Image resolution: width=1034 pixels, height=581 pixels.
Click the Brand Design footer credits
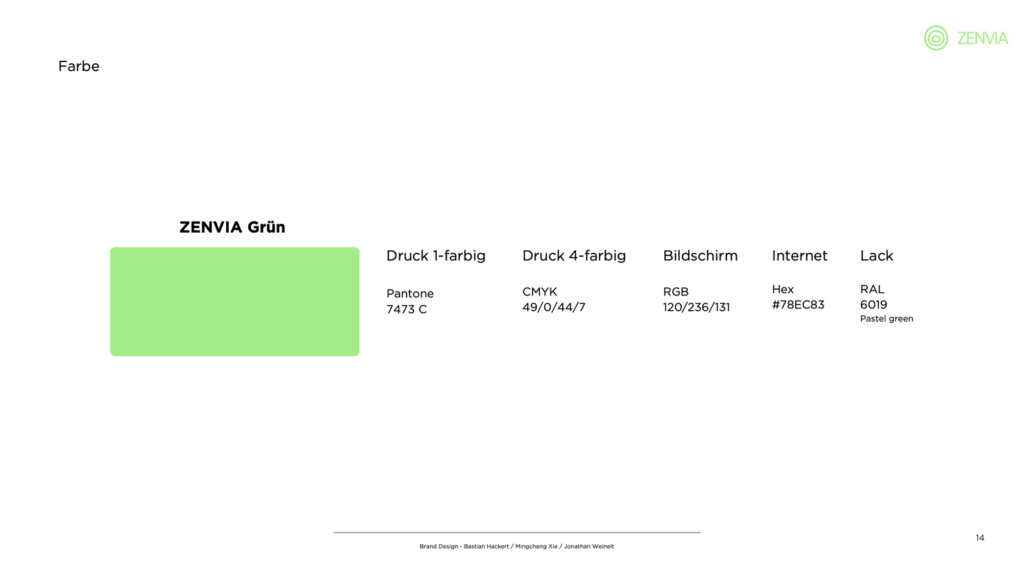tap(516, 547)
